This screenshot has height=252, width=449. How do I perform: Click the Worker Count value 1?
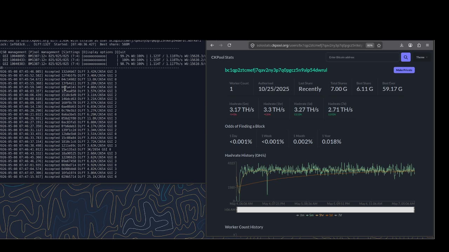(x=231, y=89)
